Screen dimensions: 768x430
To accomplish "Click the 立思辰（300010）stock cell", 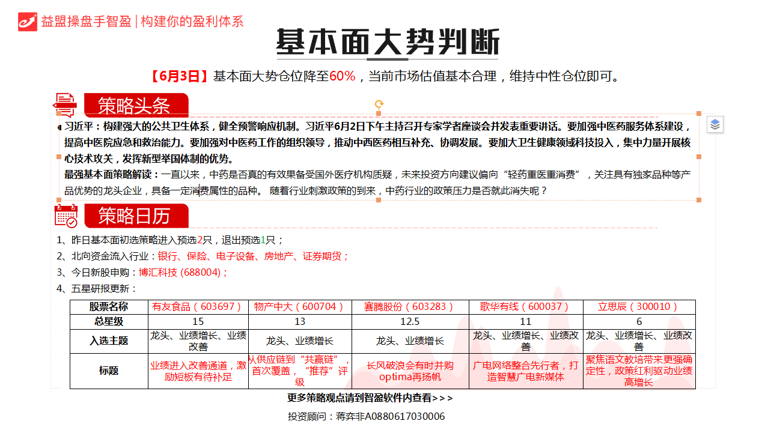I will click(x=638, y=306).
